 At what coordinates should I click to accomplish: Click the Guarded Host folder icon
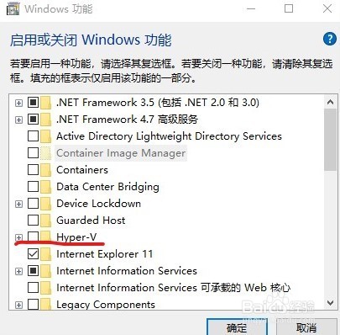pyautogui.click(x=45, y=221)
